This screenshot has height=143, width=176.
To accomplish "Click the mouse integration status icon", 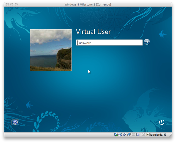I will tap(143, 134).
